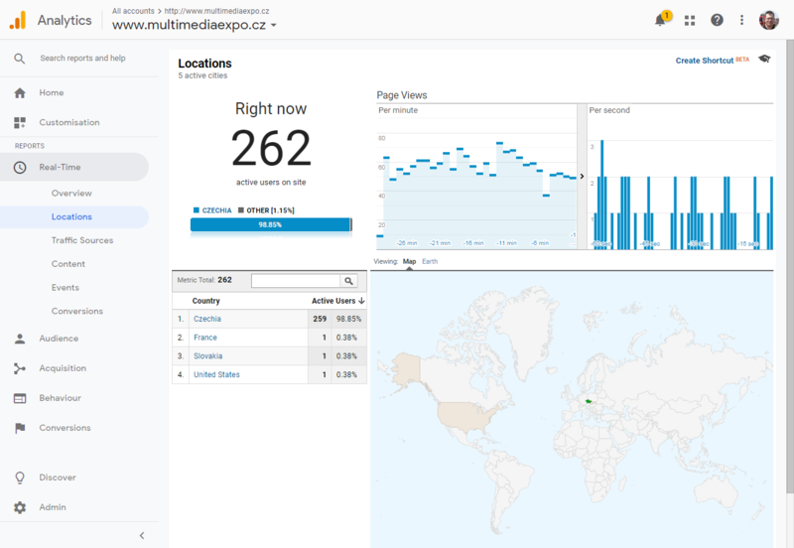Click the Czechia 98.85% blue bar

[270, 224]
